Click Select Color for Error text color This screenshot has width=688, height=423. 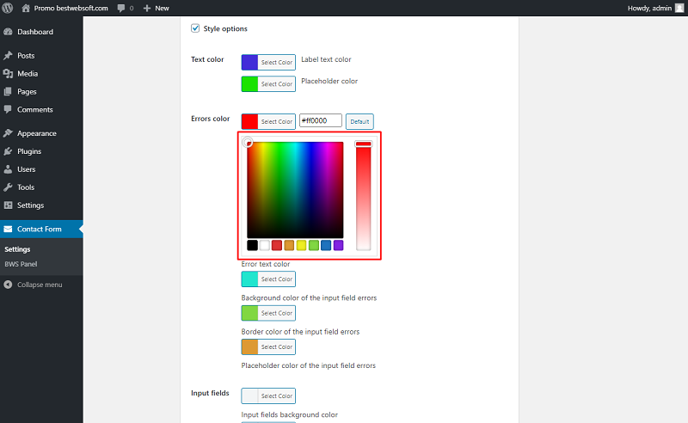pos(276,279)
